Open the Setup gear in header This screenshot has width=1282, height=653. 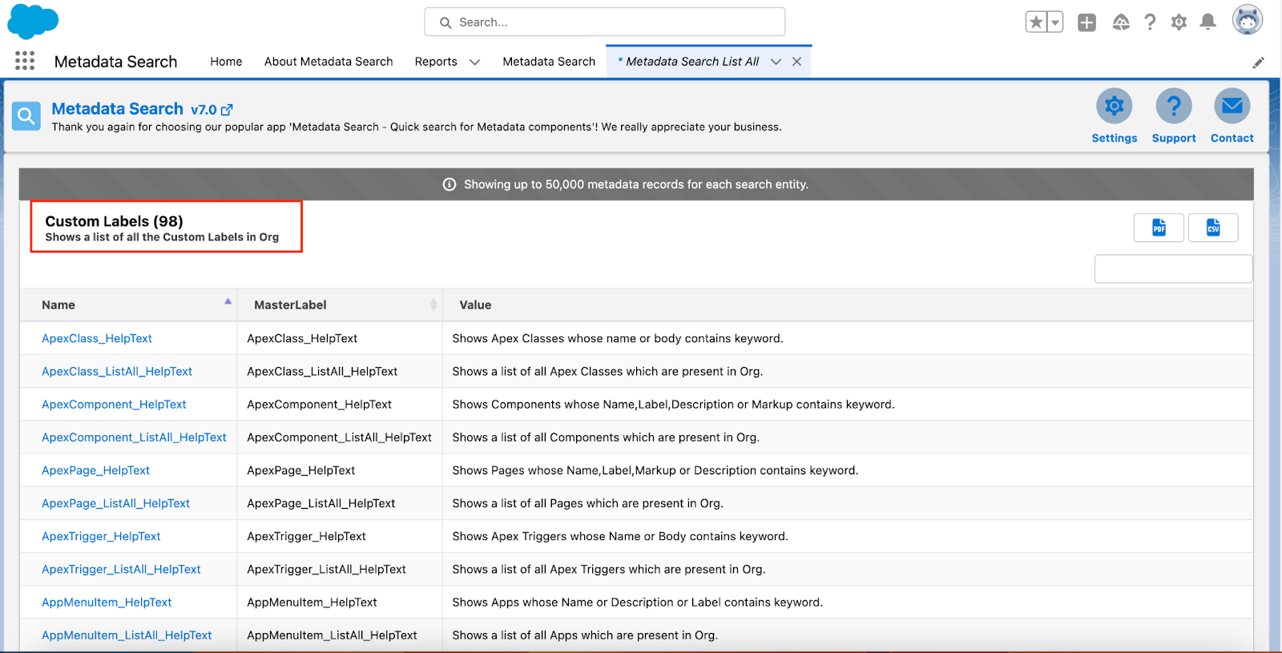[x=1179, y=22]
